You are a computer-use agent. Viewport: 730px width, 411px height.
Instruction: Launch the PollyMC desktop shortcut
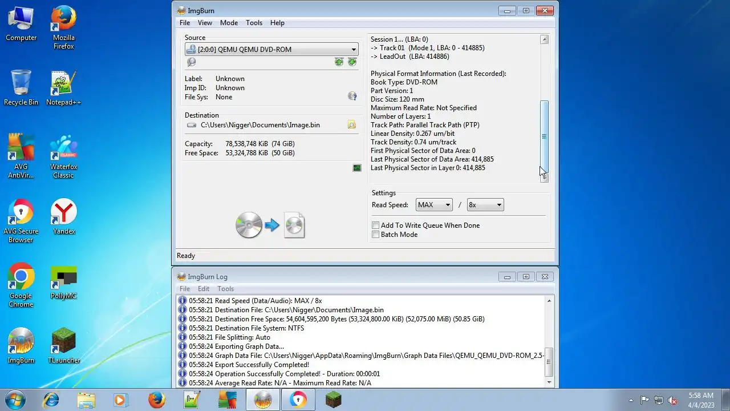(64, 281)
